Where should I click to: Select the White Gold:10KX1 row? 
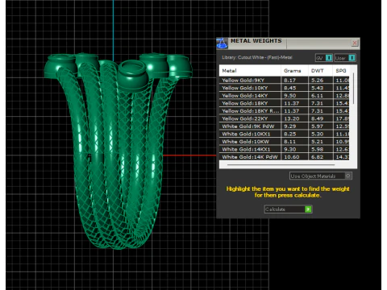285,134
